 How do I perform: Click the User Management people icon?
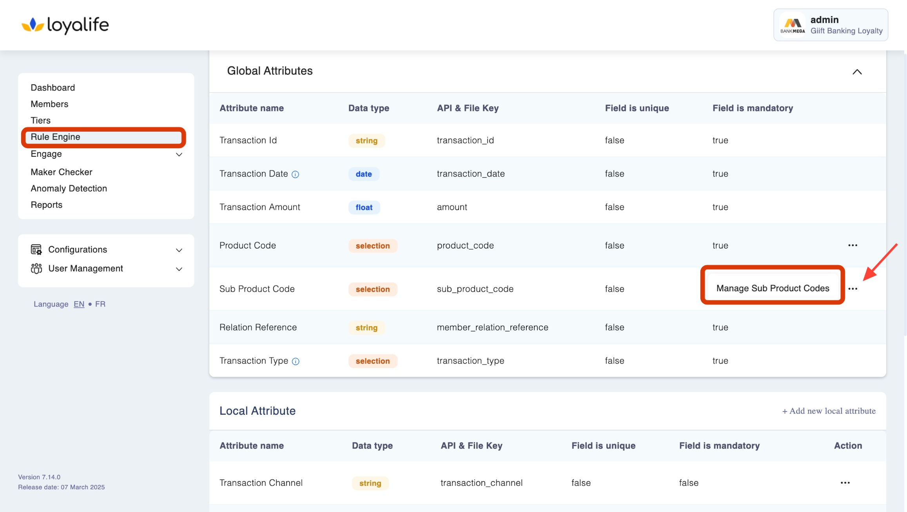[x=36, y=269]
